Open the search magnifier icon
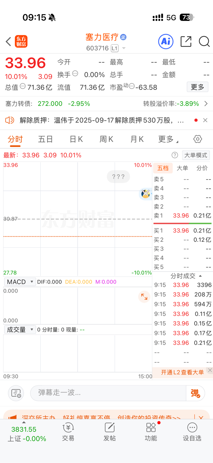The width and height of the screenshot is (213, 463). (x=204, y=42)
